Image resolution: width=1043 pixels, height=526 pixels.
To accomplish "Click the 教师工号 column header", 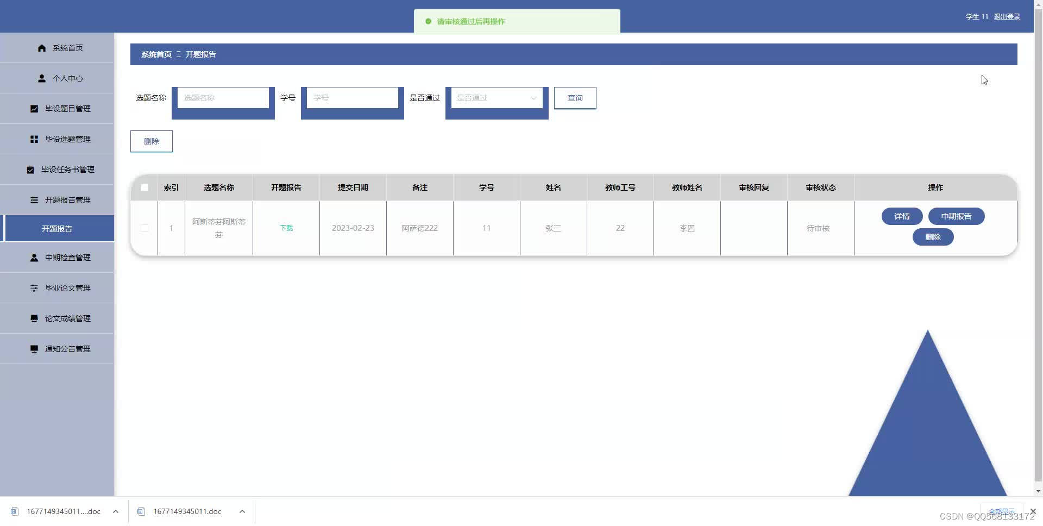I will (620, 187).
